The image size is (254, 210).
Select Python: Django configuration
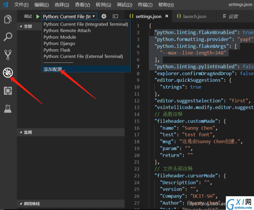point(86,44)
